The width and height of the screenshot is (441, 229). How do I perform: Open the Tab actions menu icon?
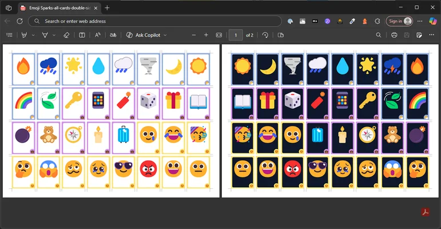click(9, 8)
